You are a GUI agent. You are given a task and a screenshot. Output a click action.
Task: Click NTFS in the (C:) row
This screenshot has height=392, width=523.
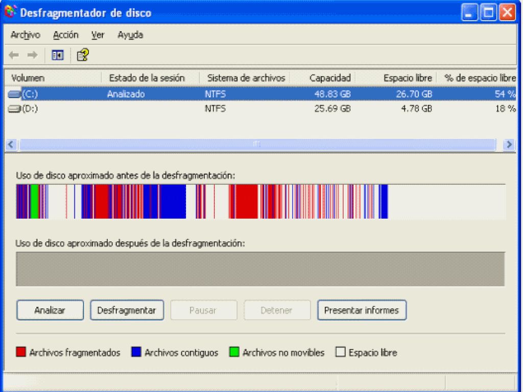click(215, 94)
